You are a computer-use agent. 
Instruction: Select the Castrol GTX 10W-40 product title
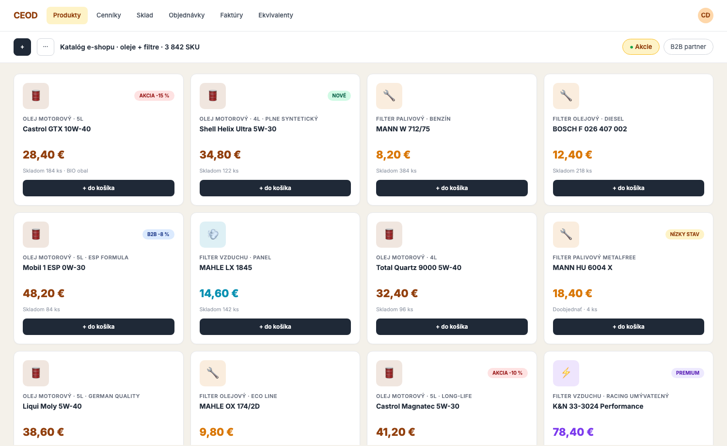pyautogui.click(x=57, y=129)
